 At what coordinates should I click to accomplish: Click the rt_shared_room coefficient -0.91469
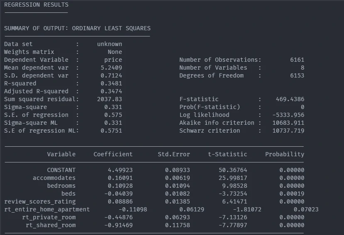coord(118,225)
